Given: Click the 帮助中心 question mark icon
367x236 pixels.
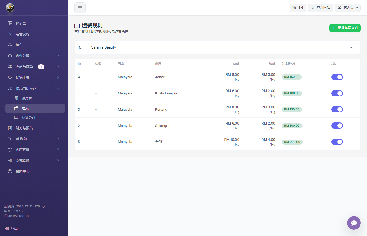Looking at the screenshot, I should click(10, 171).
